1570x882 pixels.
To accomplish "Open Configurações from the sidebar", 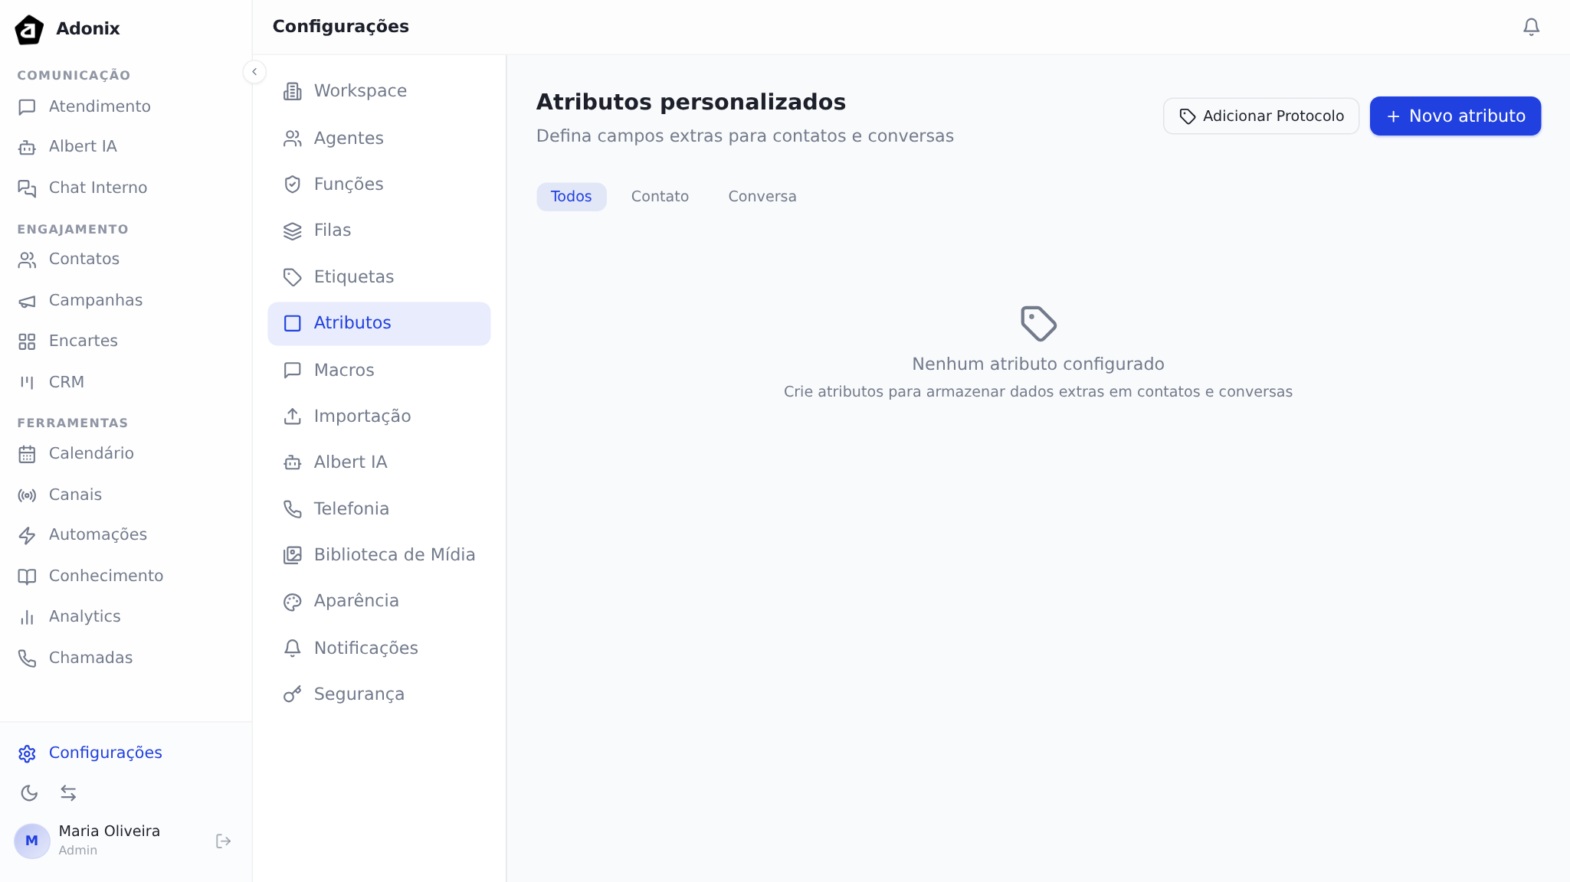I will (105, 753).
